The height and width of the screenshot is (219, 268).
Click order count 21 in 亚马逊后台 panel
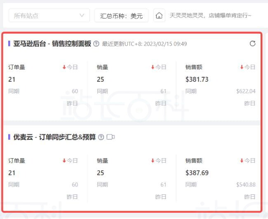(x=12, y=79)
